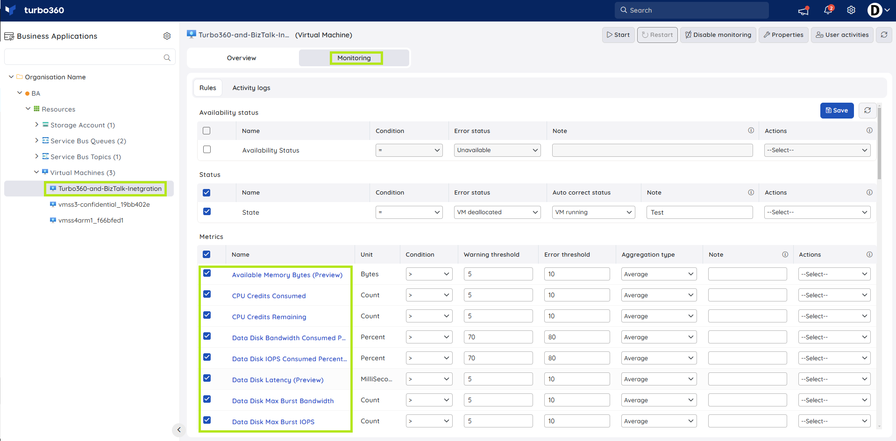Image resolution: width=896 pixels, height=441 pixels.
Task: Collapse the Virtual Machines node
Action: click(x=36, y=172)
